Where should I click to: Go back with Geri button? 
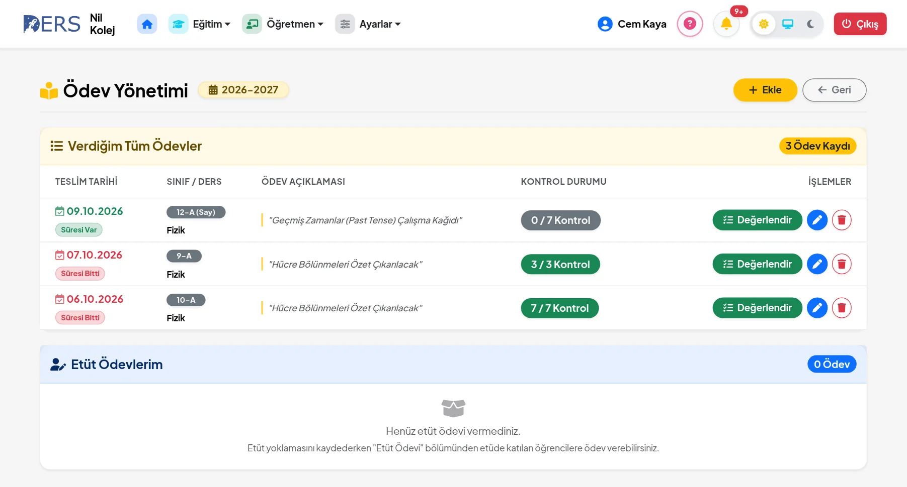point(834,90)
